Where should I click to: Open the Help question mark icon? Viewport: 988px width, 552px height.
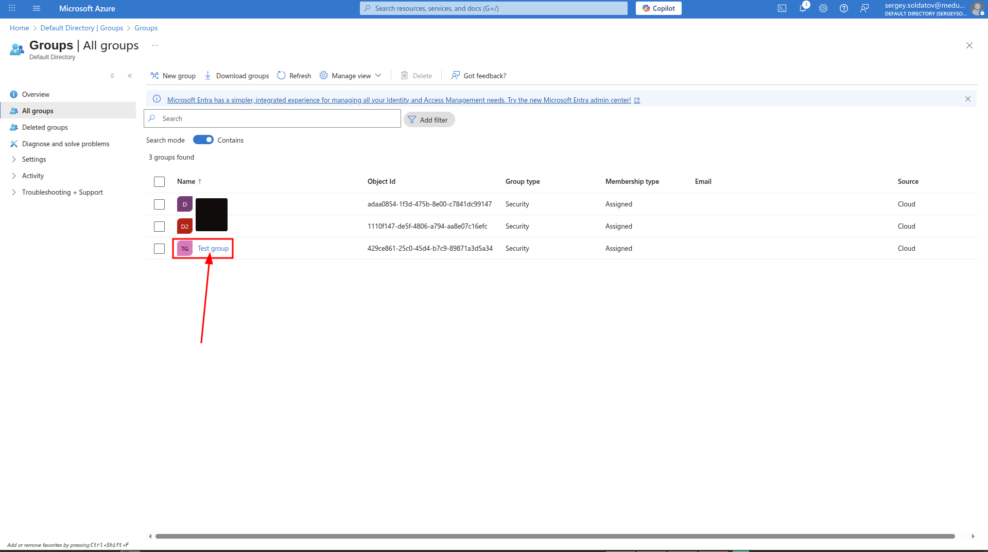pyautogui.click(x=844, y=8)
